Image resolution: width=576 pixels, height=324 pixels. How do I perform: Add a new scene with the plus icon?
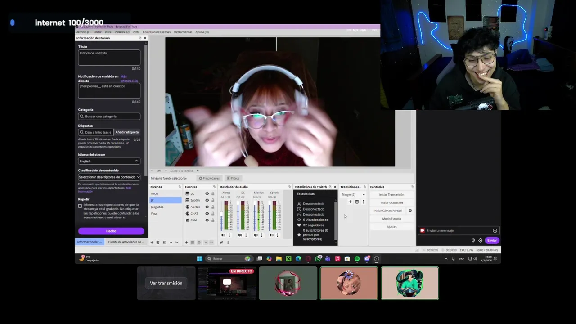click(x=152, y=243)
